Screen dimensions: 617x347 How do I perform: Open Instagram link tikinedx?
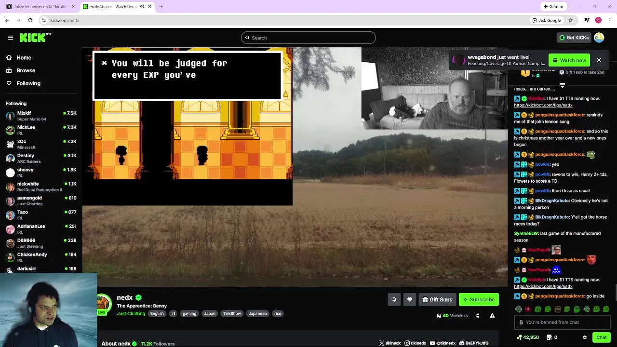pyautogui.click(x=416, y=343)
